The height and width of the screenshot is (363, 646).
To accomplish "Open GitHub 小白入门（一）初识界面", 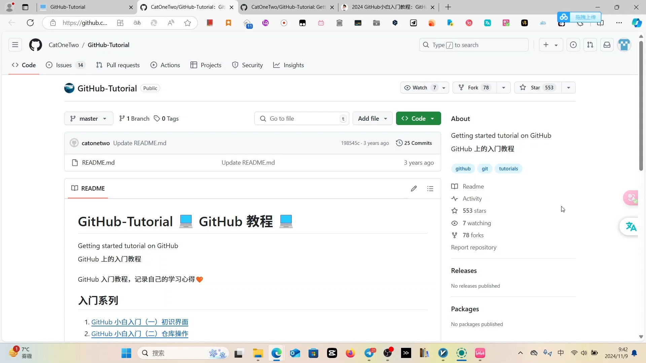I will pos(139,322).
